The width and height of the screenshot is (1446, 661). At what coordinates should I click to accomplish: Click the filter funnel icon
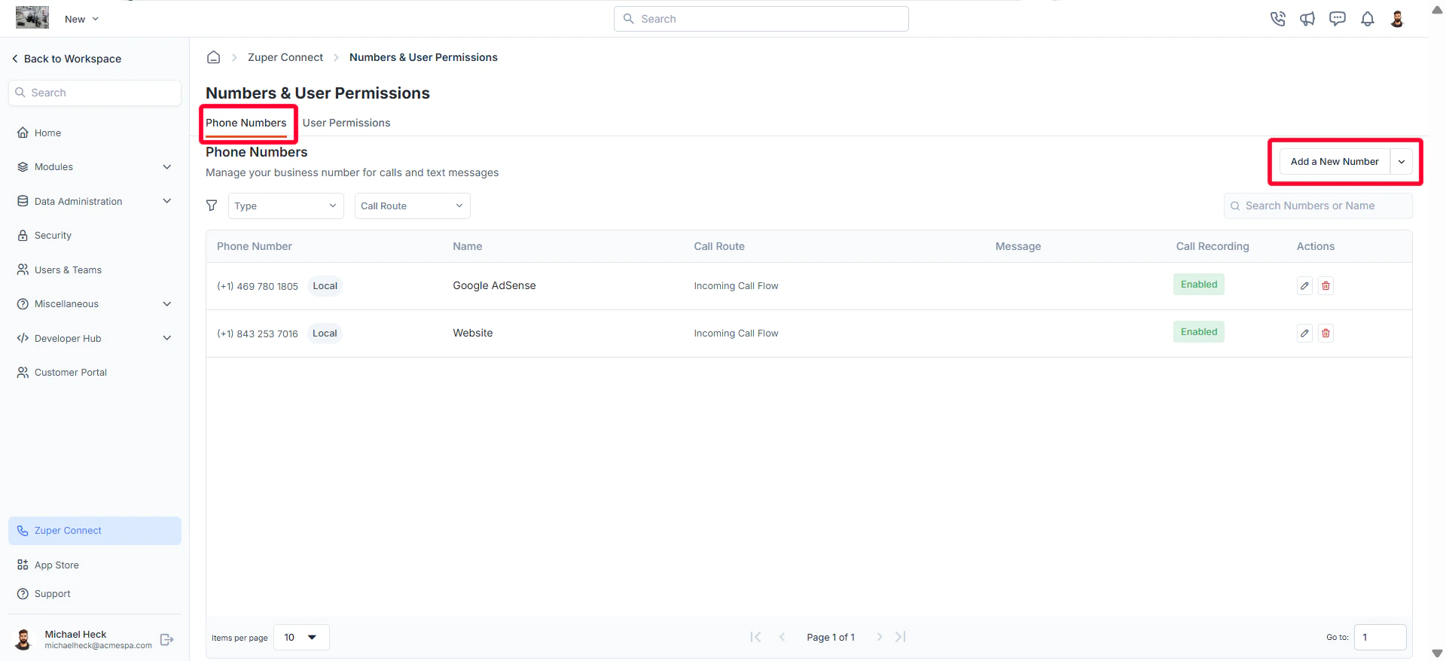point(212,206)
